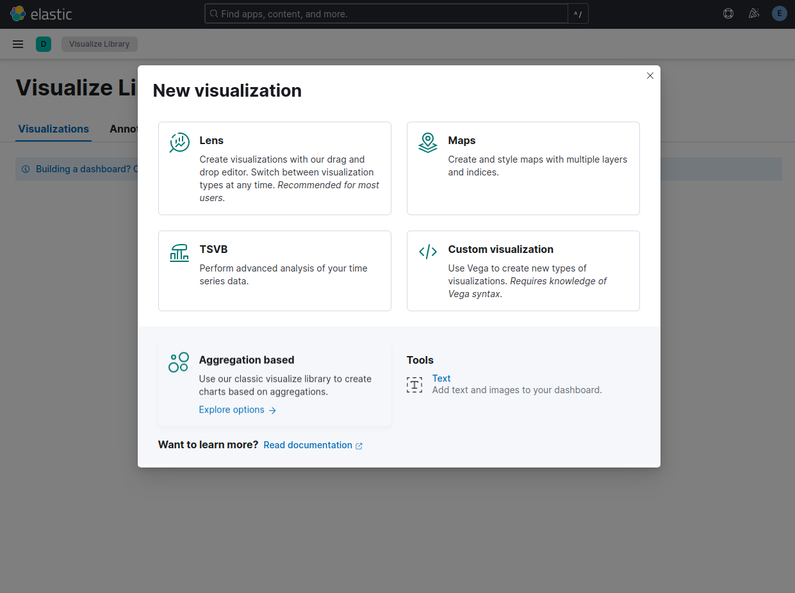Click the Elastic logo
795x593 pixels.
(41, 13)
